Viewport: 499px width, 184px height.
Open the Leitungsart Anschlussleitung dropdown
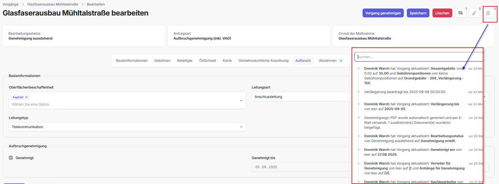point(301,97)
